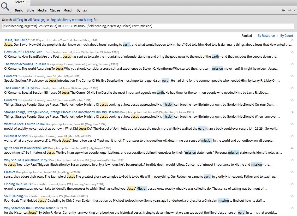Click Introduction link in Issue 56 Contents snippet
This screenshot has width=297, height=216.
click(x=66, y=80)
